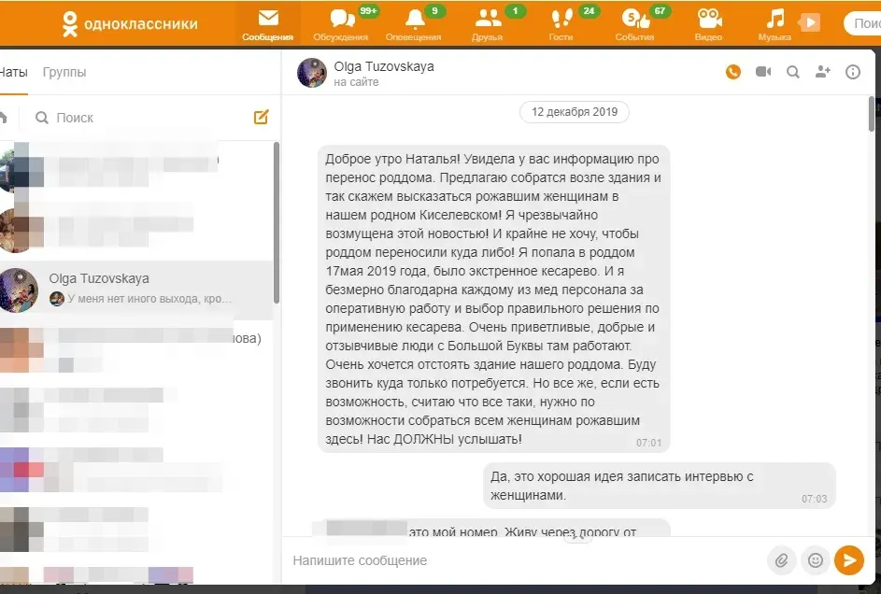Select Olga Tuzovskaya chat in list
The height and width of the screenshot is (594, 881).
tap(136, 290)
